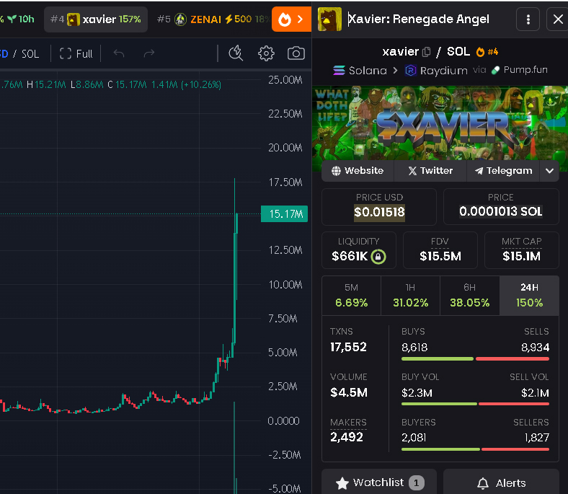
Task: Click the FDV $15.5M box
Action: coord(440,250)
